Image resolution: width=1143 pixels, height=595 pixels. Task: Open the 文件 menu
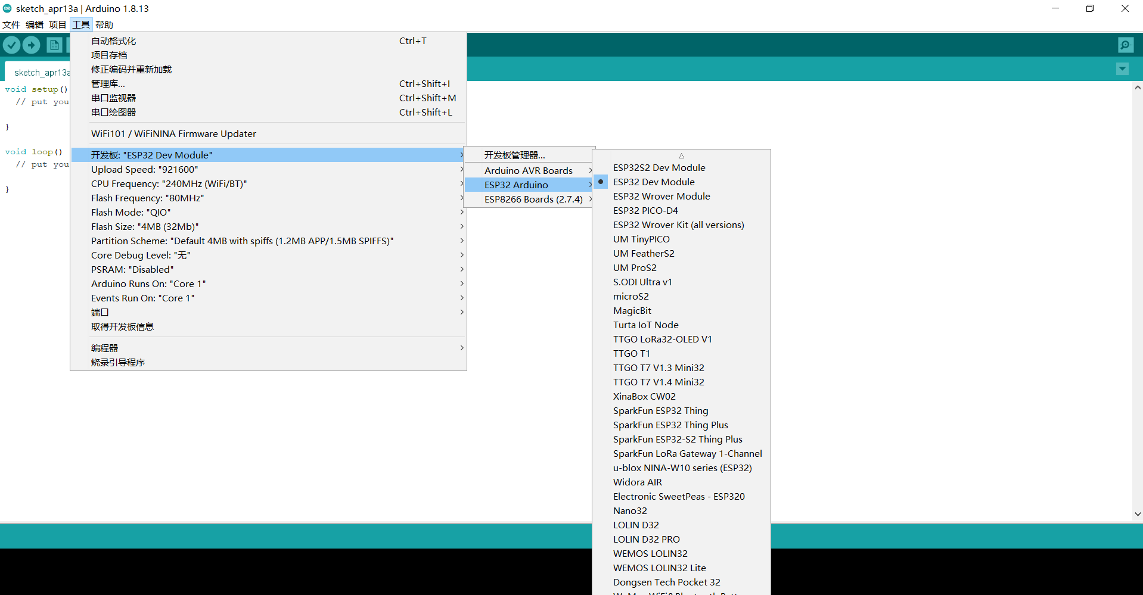point(11,24)
